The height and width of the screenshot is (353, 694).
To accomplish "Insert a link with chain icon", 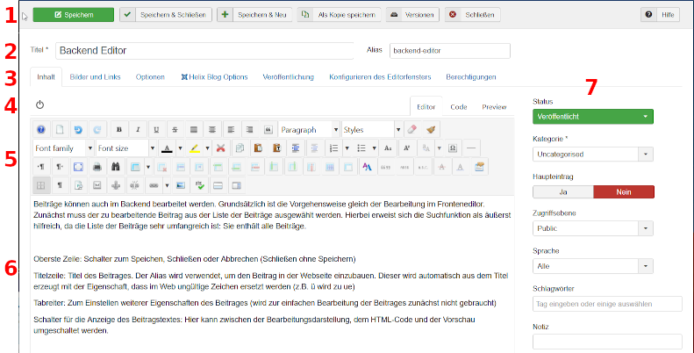I will pos(154,185).
